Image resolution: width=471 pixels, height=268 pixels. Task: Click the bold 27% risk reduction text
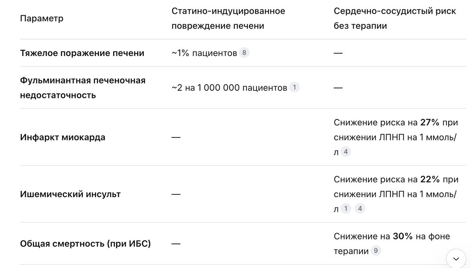click(x=430, y=122)
